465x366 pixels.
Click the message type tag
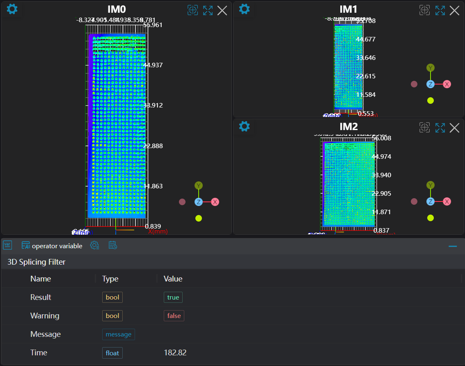[x=118, y=334]
